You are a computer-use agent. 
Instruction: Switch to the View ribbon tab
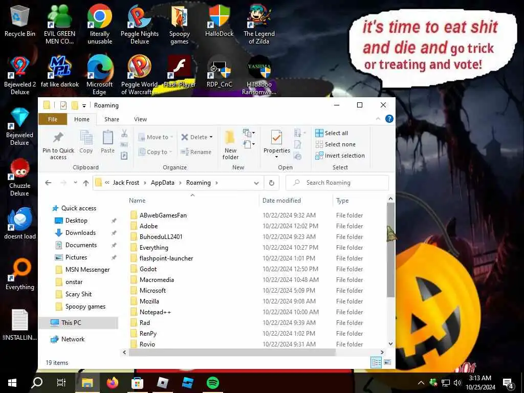[140, 119]
